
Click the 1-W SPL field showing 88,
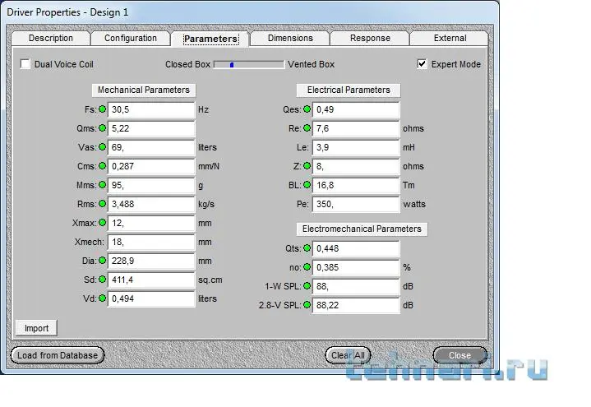(x=356, y=286)
